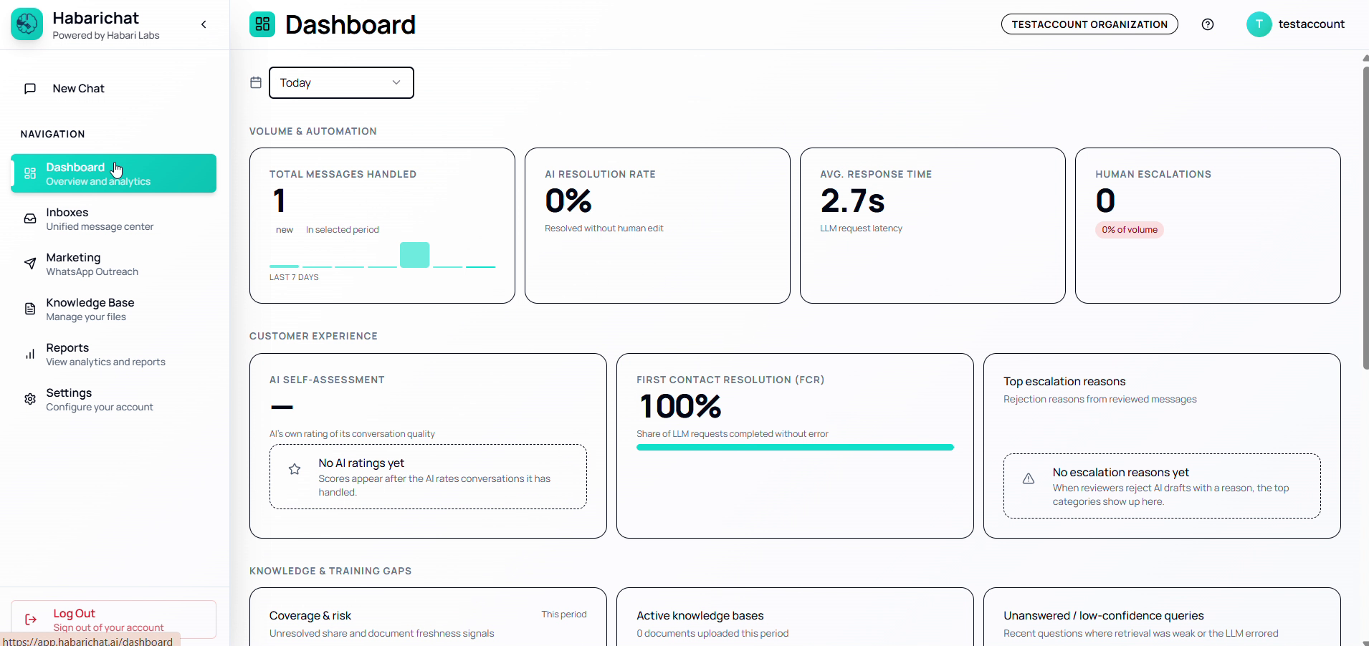Screen dimensions: 1369x646
Task: Open Inboxes unified message center
Action: (x=113, y=218)
